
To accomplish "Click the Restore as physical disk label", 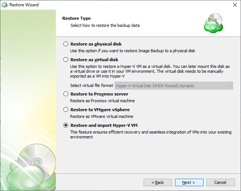I will [x=96, y=44].
